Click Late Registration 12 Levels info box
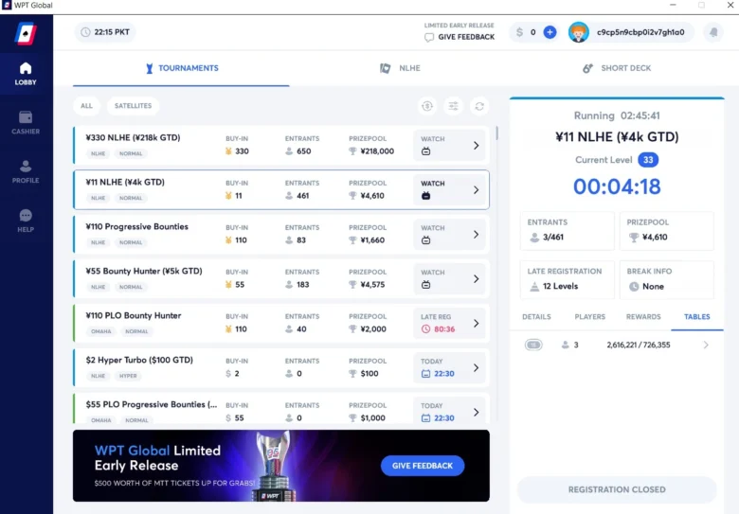 point(567,279)
